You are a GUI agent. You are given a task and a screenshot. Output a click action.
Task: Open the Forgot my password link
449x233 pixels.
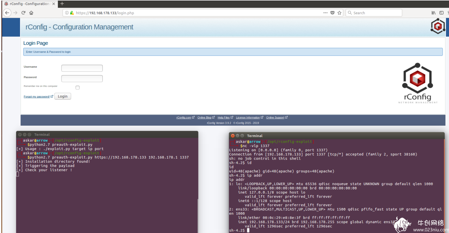37,97
